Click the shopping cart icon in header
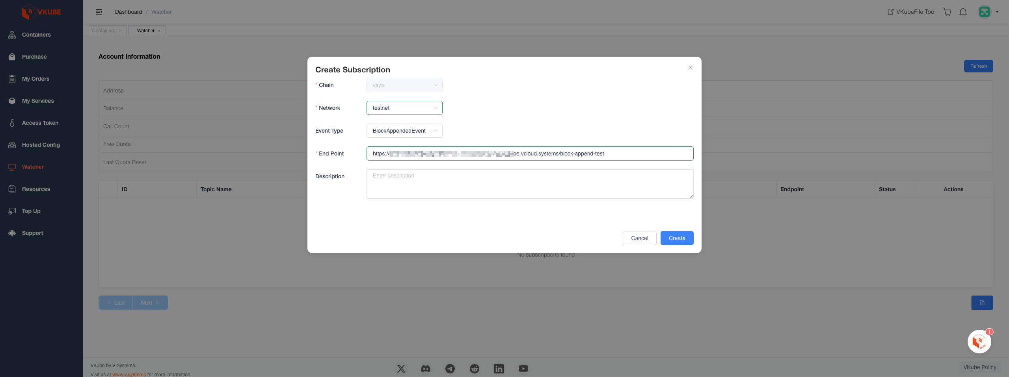Image resolution: width=1009 pixels, height=377 pixels. [x=947, y=12]
